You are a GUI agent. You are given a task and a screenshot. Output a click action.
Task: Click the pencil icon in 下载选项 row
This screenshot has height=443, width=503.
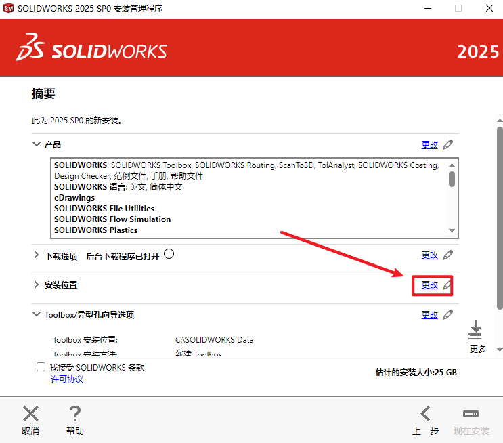tap(447, 255)
